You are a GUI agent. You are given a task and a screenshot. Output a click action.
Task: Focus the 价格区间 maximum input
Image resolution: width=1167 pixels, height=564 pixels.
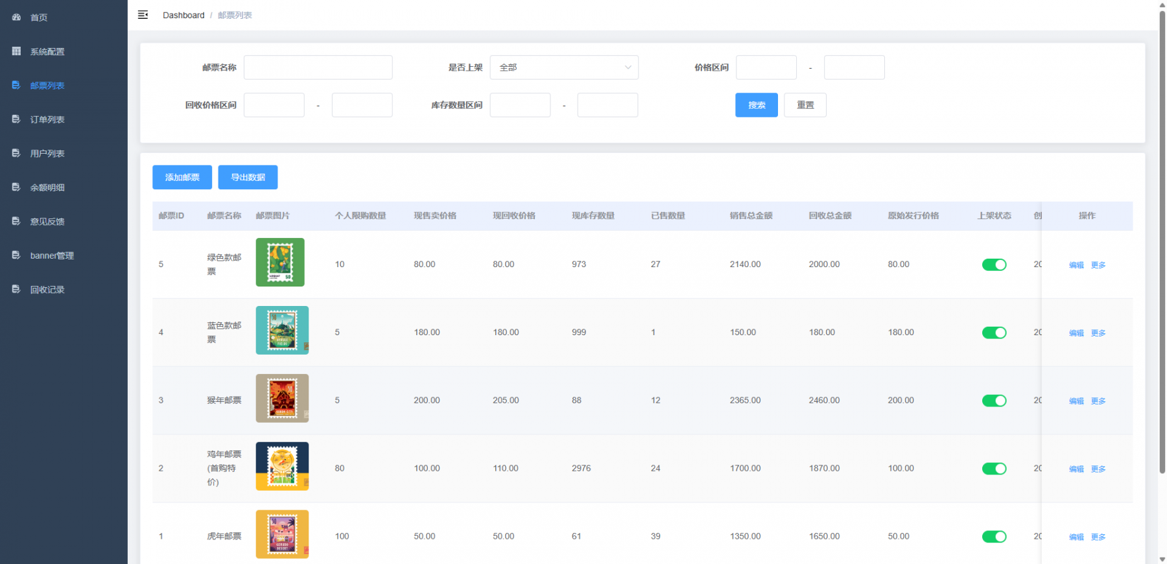coord(855,67)
